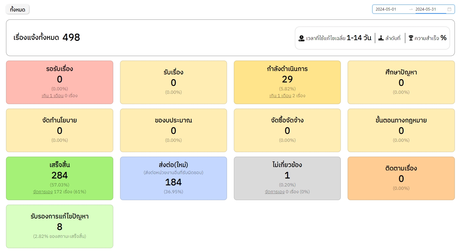
Task: Open the ขั้นตอนทางกฎหมาย status card
Action: [x=401, y=130]
